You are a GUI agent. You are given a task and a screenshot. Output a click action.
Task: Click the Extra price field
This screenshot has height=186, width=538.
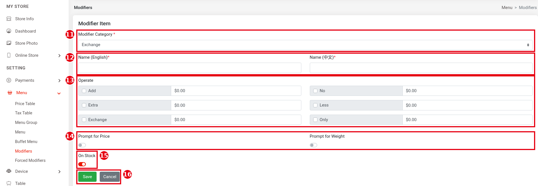(236, 105)
